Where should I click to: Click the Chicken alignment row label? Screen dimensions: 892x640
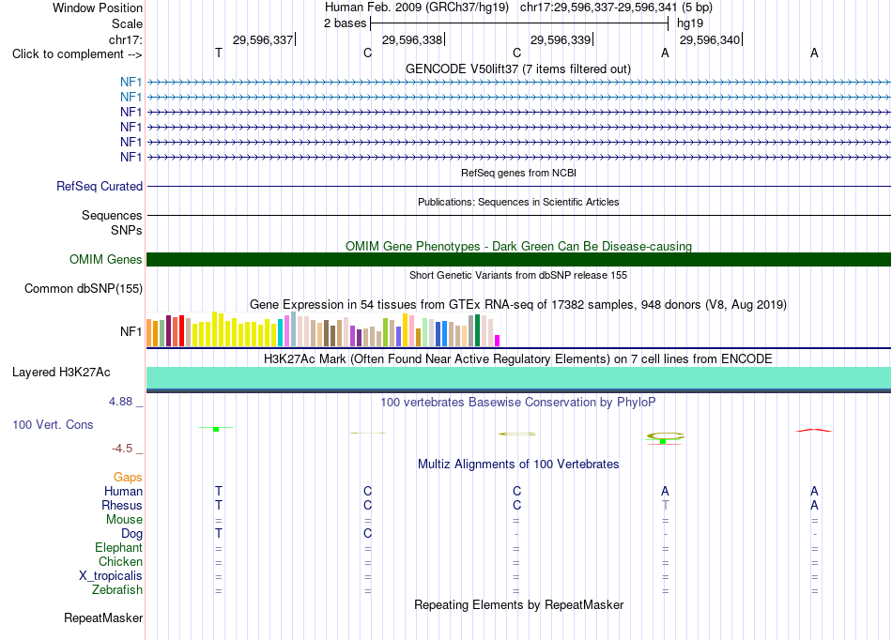120,561
